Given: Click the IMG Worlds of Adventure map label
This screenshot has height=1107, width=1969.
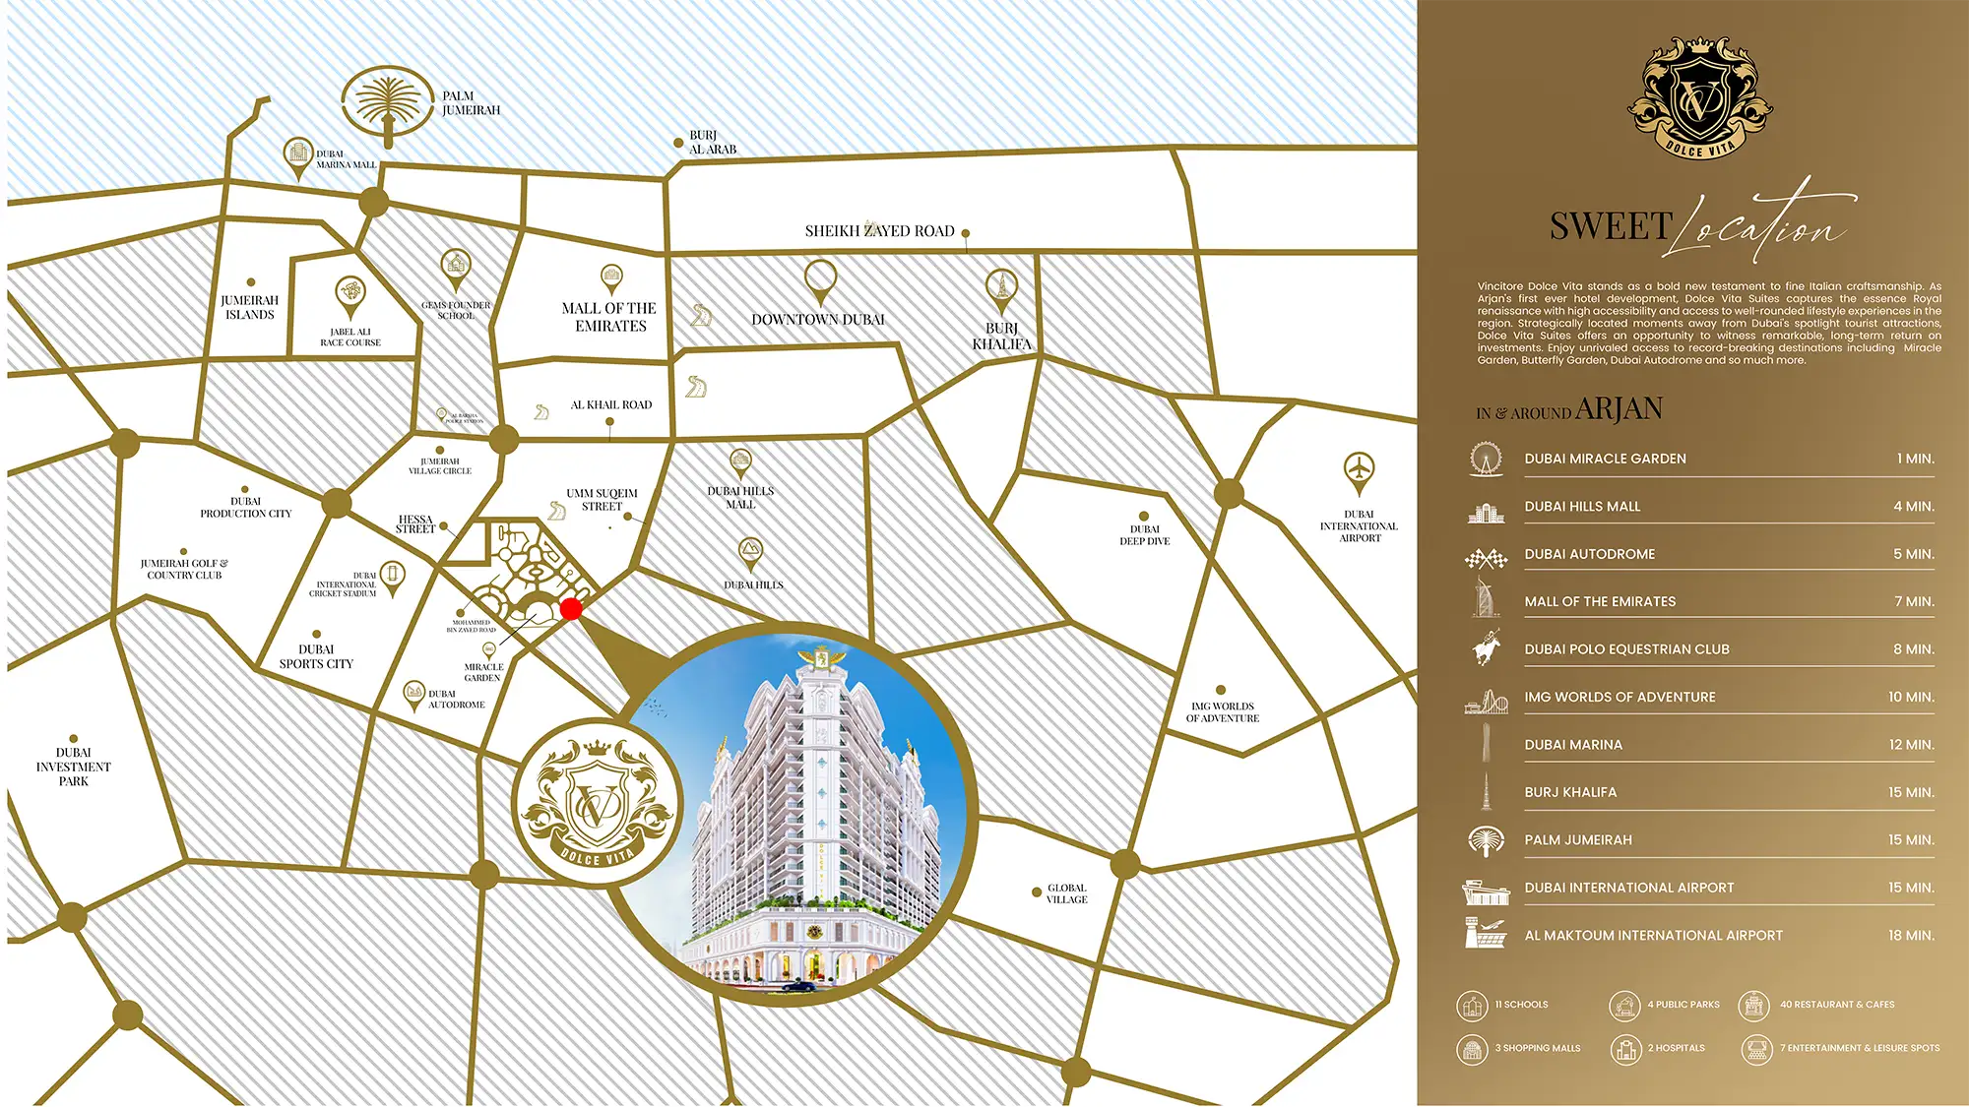Looking at the screenshot, I should (x=1223, y=712).
